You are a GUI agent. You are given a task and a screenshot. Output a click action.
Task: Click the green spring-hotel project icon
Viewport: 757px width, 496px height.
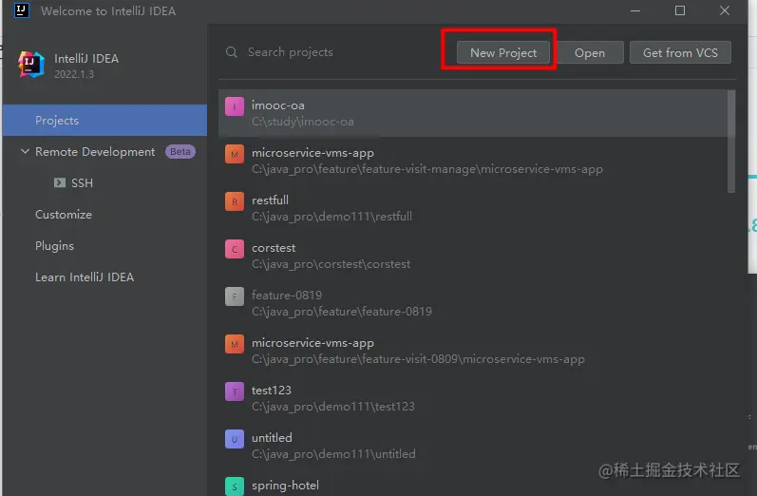coord(235,486)
